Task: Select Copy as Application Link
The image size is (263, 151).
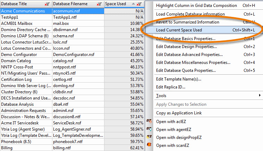Action: coord(179,113)
